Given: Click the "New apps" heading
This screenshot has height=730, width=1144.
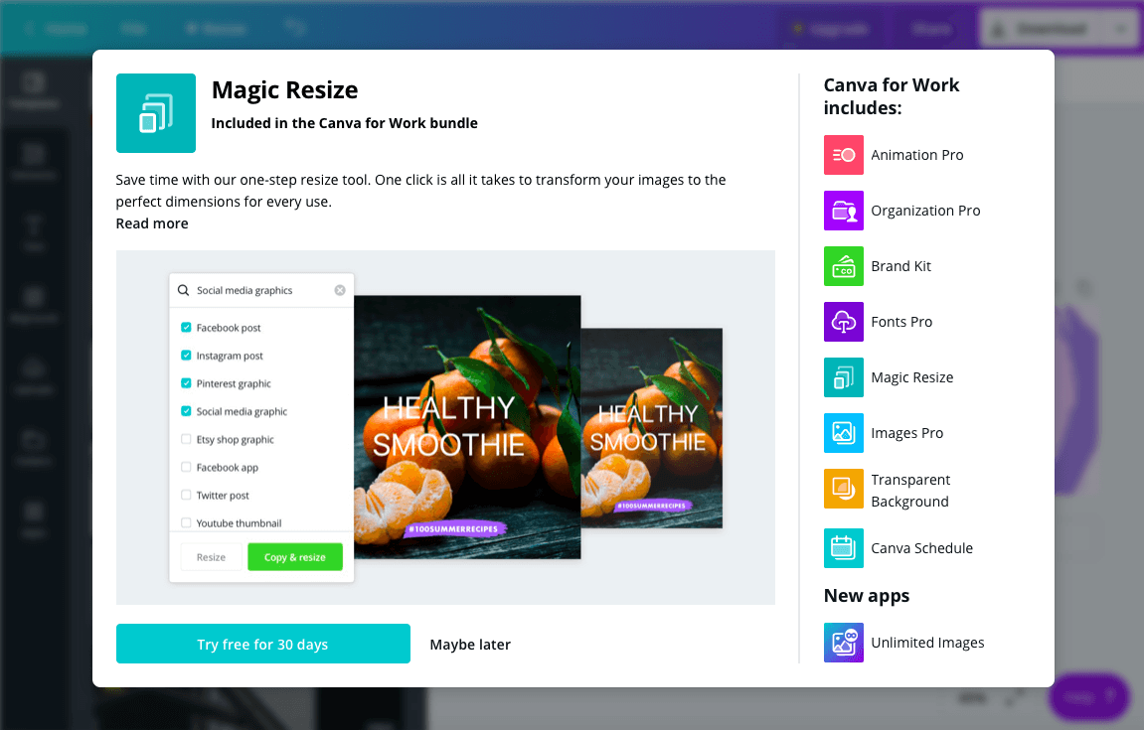Looking at the screenshot, I should (867, 596).
